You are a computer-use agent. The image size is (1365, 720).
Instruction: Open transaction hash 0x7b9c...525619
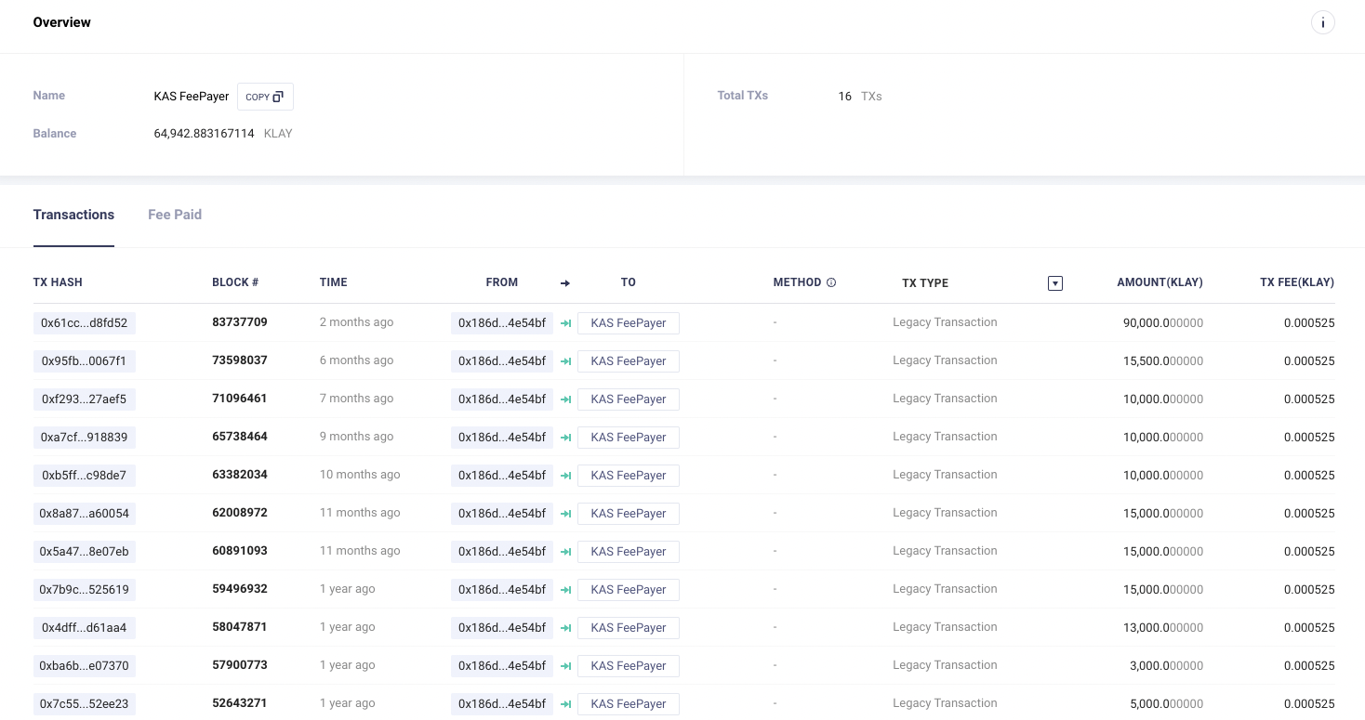click(85, 590)
